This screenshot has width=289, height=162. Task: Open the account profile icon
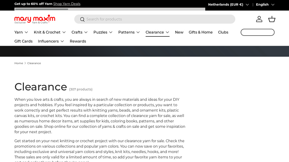click(x=259, y=19)
